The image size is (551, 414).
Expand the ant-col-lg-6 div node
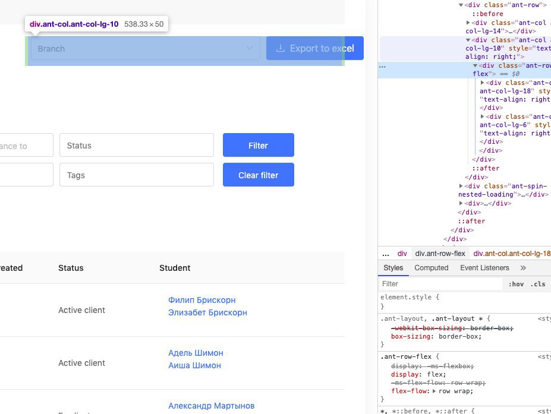point(483,116)
